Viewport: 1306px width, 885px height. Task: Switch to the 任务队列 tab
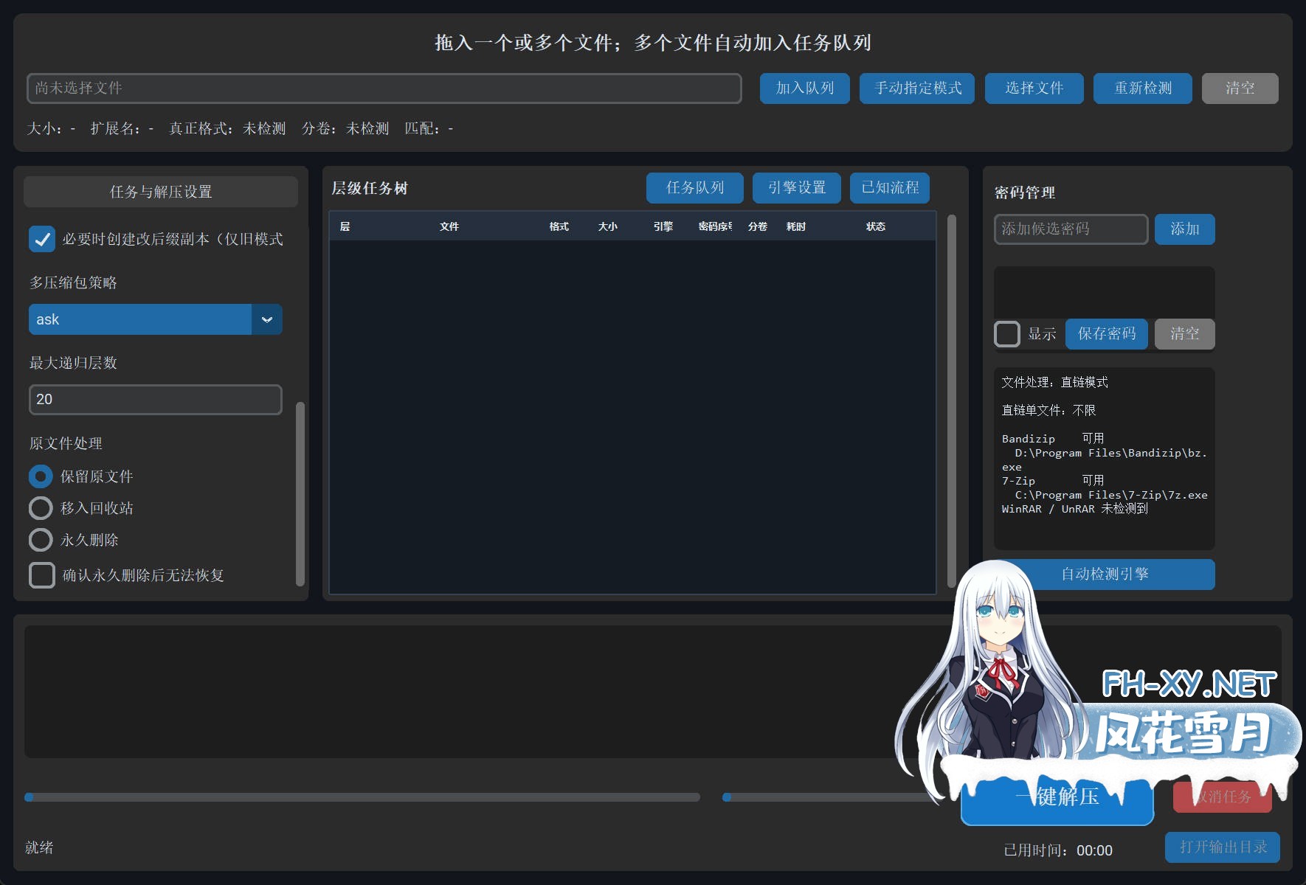(695, 188)
